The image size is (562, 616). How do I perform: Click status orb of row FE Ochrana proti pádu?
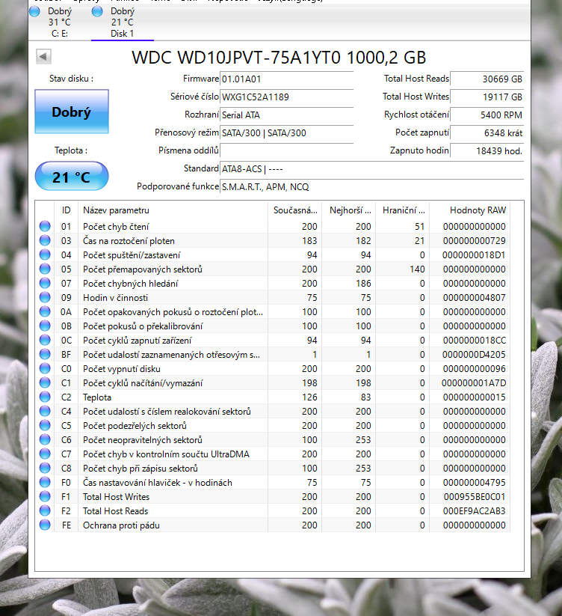[x=45, y=525]
